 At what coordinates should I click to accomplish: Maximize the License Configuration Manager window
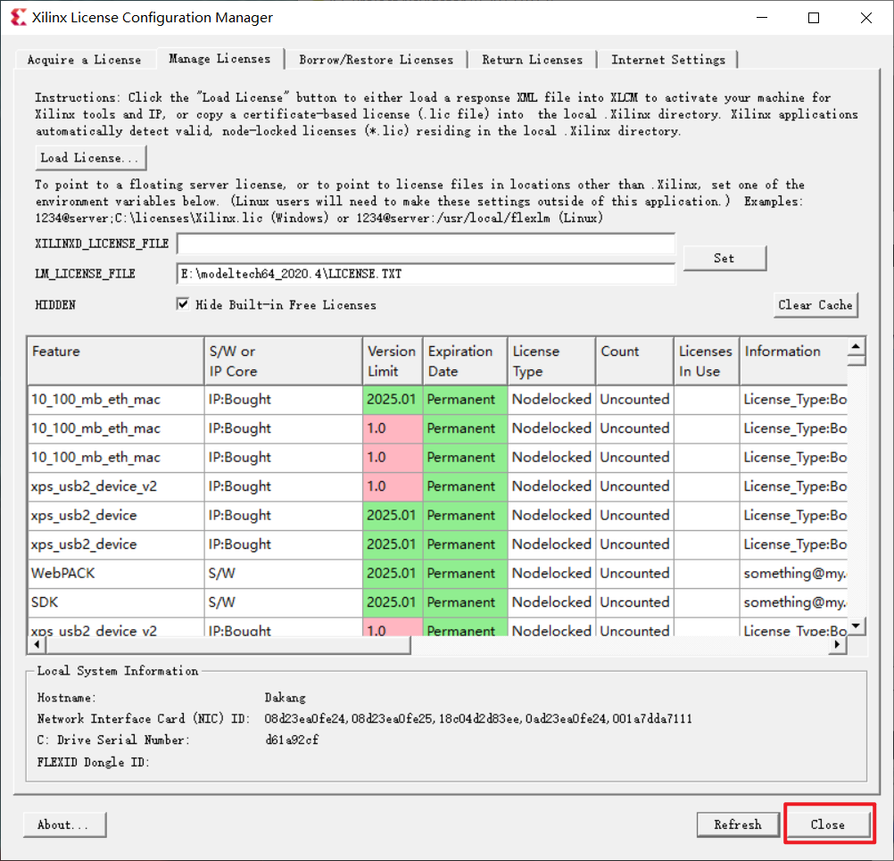tap(814, 18)
